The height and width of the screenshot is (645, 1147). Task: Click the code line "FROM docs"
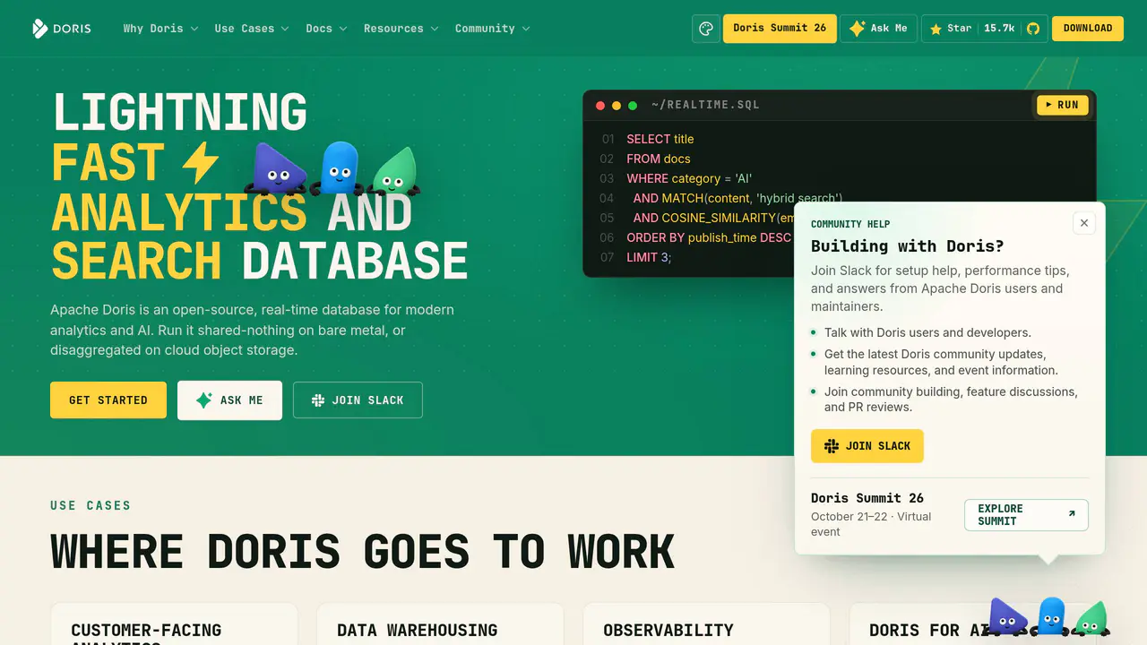659,159
